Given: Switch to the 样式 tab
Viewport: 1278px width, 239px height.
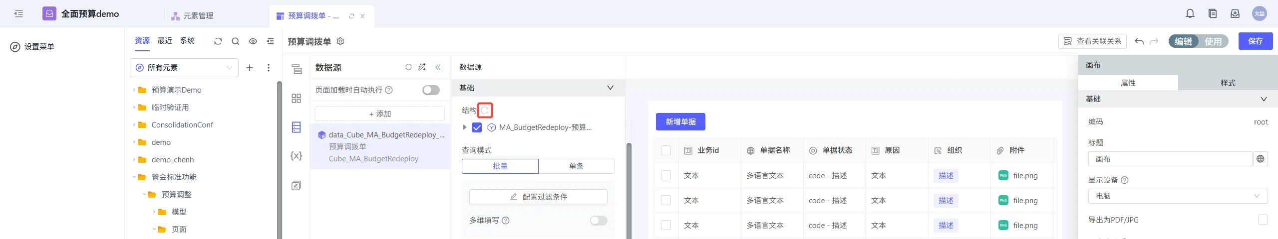Looking at the screenshot, I should (x=1228, y=83).
